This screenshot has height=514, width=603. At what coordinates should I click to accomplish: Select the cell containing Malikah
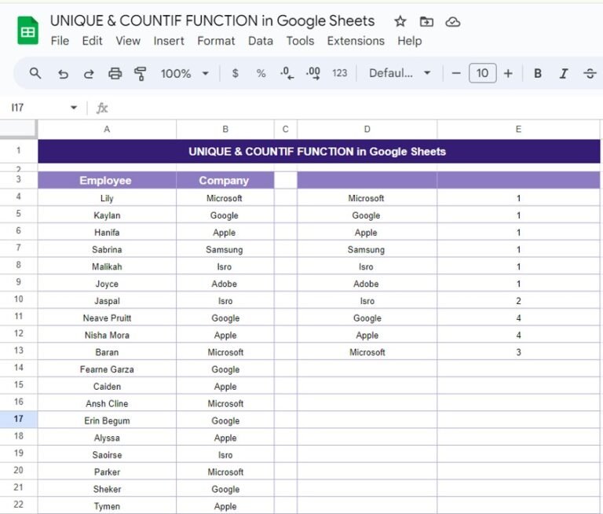107,266
